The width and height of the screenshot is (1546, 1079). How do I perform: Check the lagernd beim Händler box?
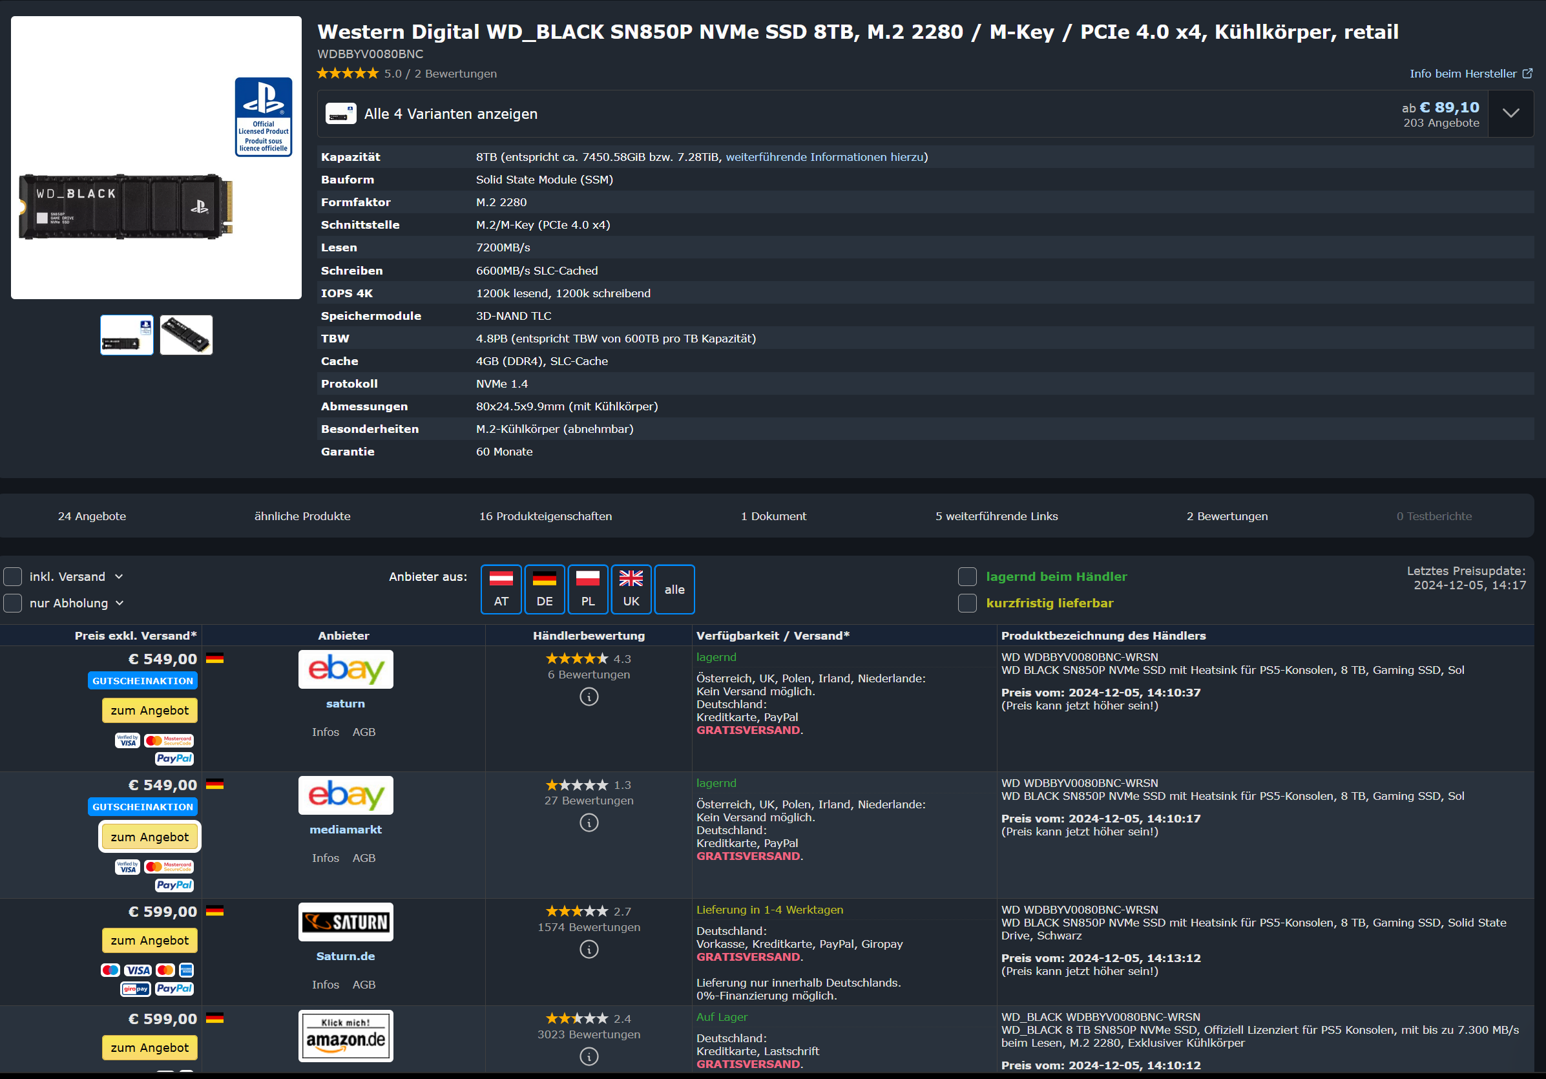(x=967, y=576)
